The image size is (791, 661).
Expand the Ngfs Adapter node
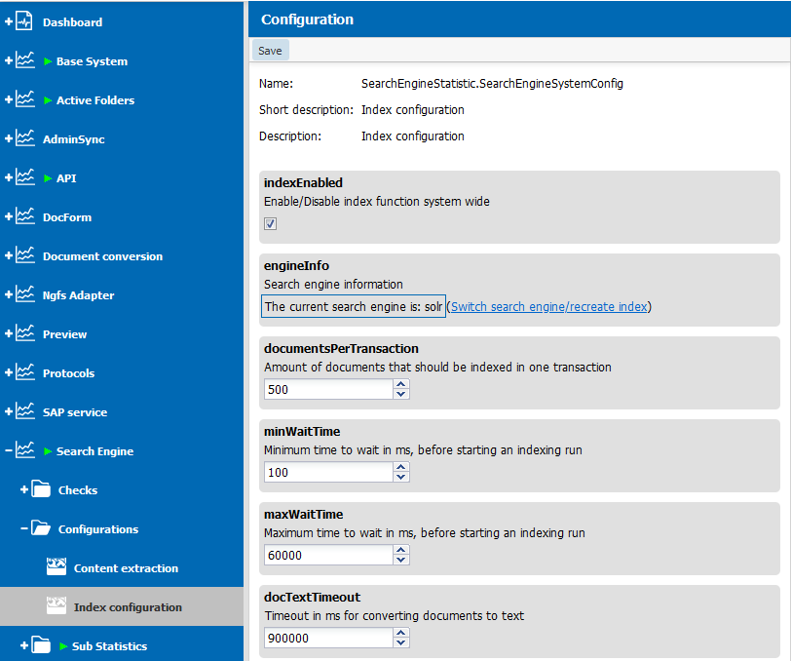pos(9,294)
